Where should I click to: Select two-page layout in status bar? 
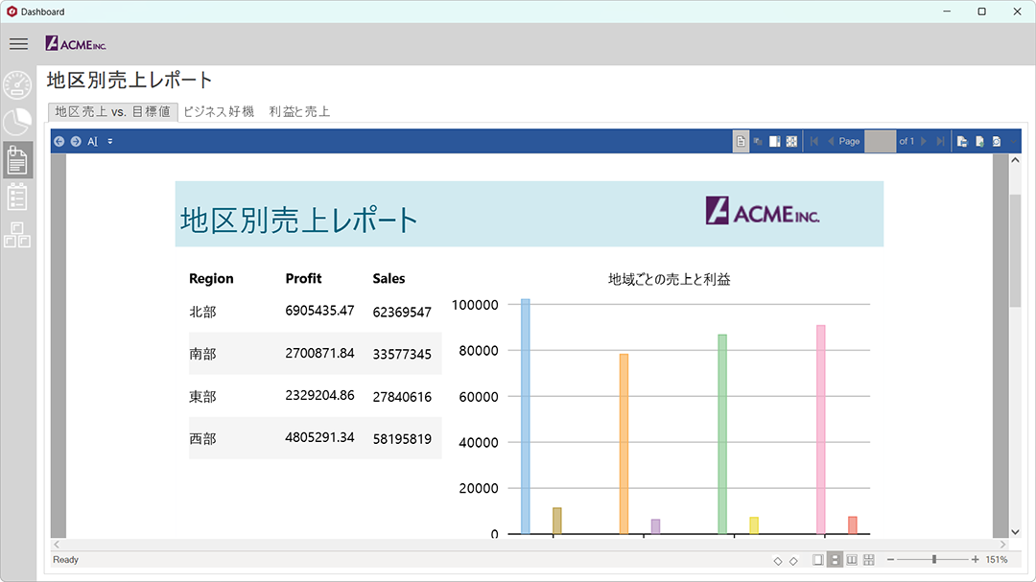tap(852, 560)
